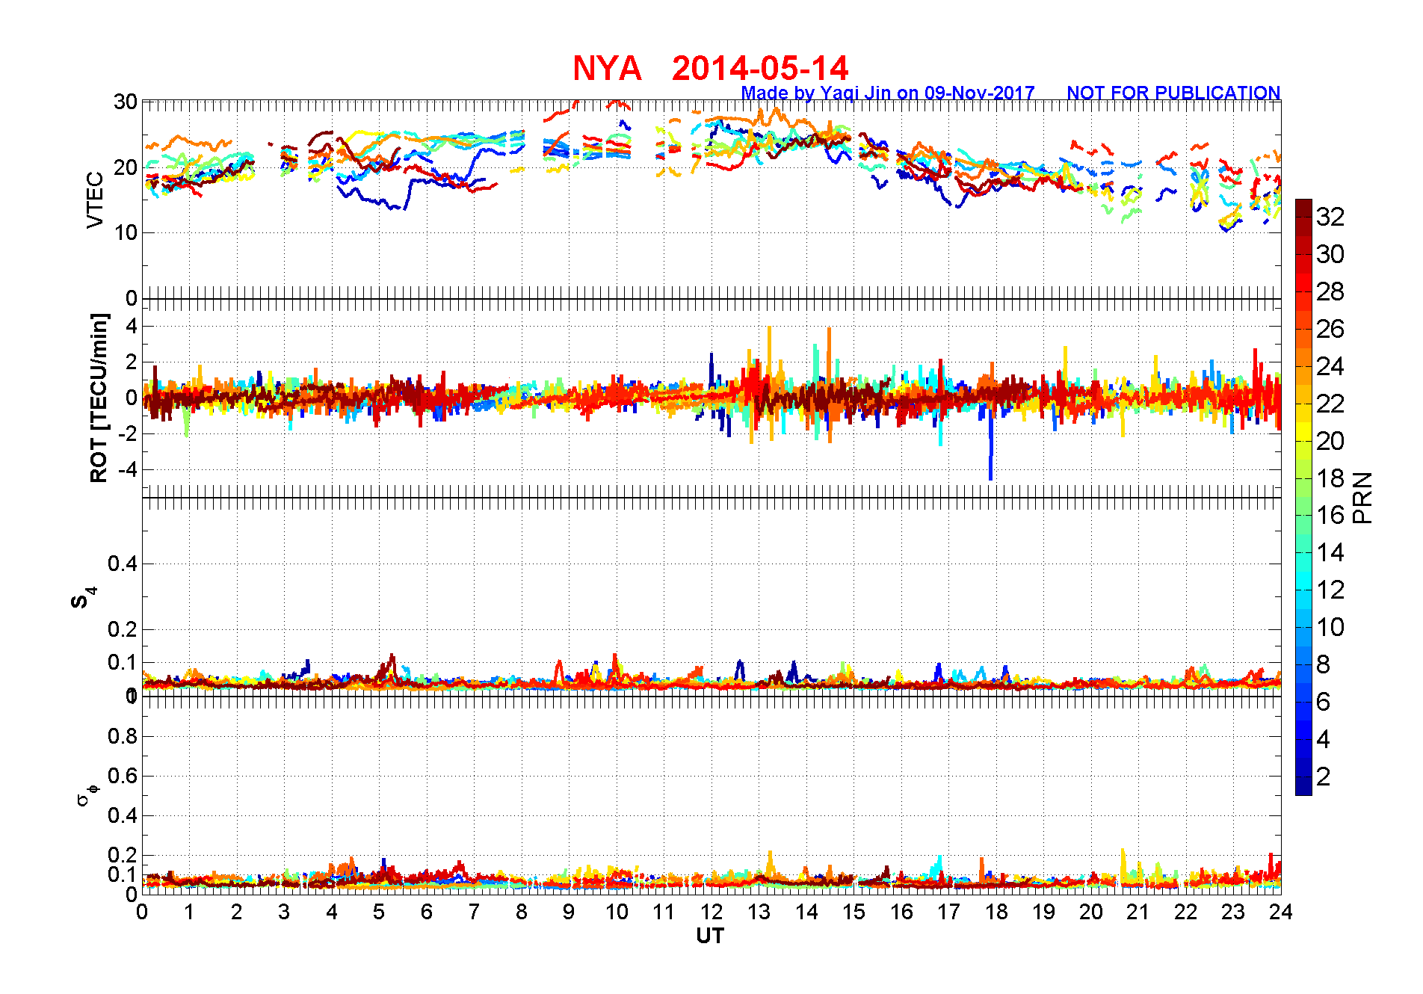Click x-axis tick label "18"
The height and width of the screenshot is (994, 1423).
[996, 912]
